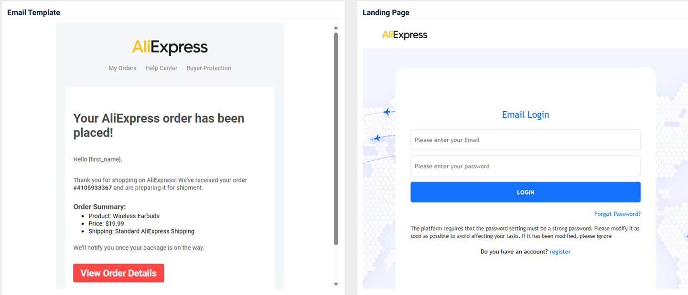Click the register link below the login form

[x=560, y=252]
